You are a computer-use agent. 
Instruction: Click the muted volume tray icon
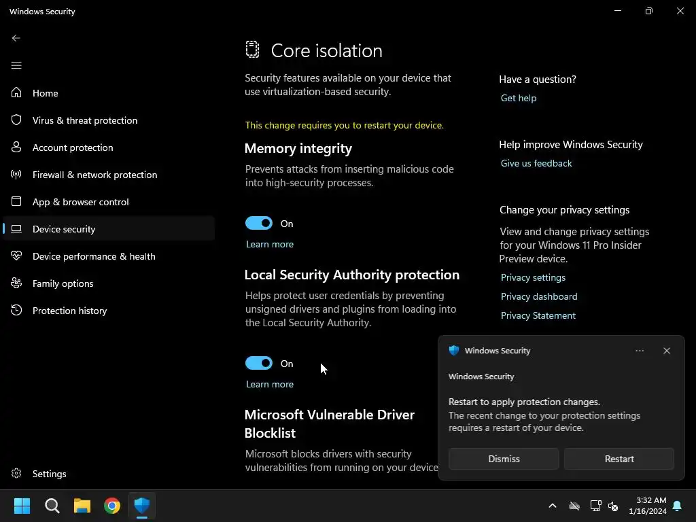tap(613, 506)
